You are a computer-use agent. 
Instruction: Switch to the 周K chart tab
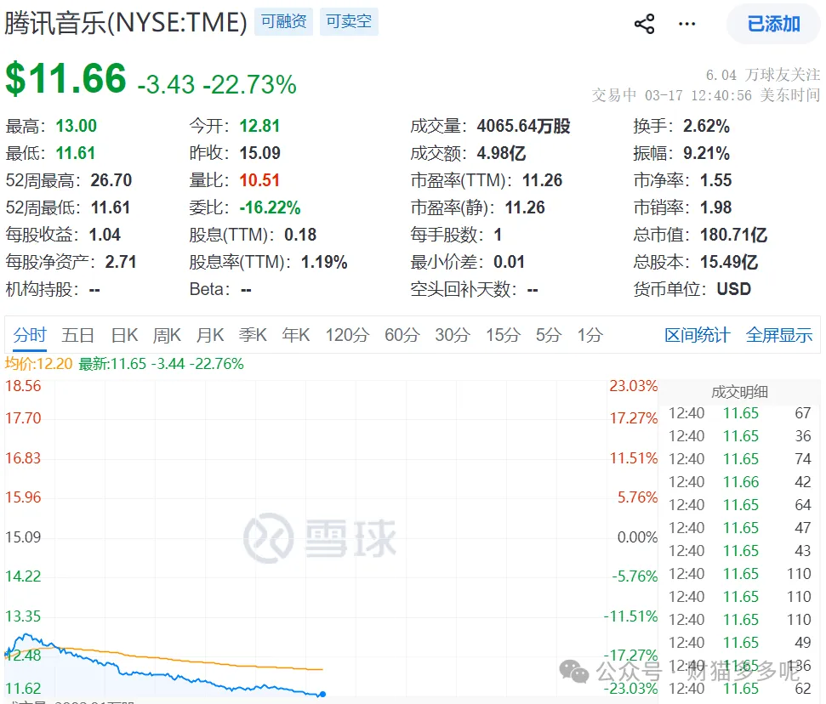point(167,335)
